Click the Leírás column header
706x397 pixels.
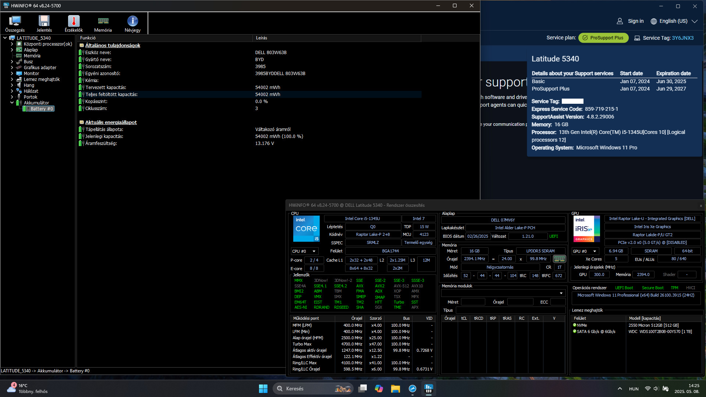[x=337, y=38]
